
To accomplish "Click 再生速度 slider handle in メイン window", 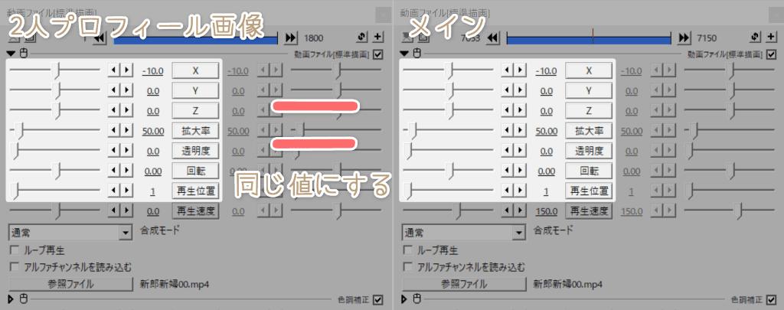I will [456, 210].
